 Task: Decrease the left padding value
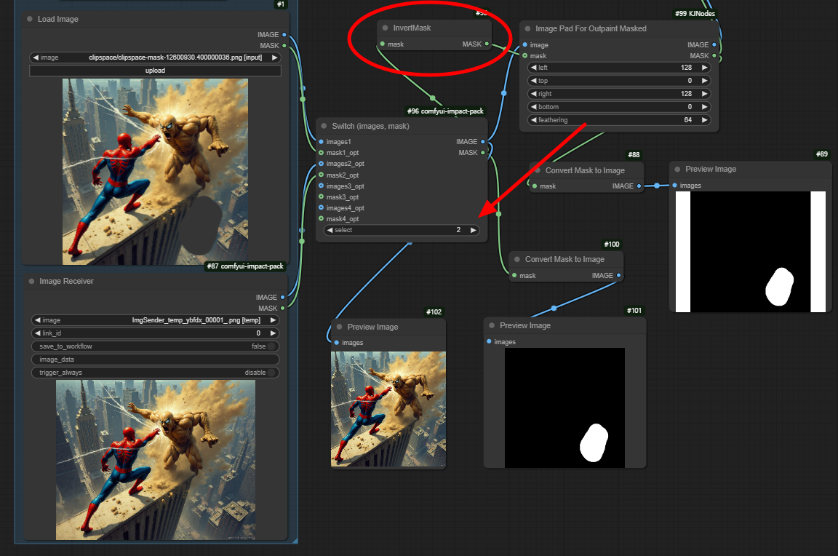[534, 68]
